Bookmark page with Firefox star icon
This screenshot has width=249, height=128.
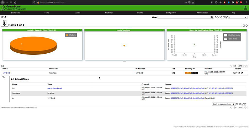coord(193,2)
